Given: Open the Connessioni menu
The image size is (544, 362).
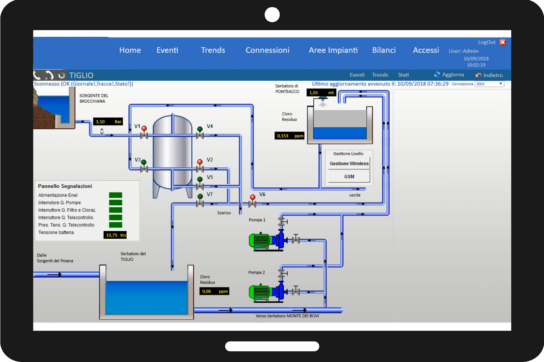Looking at the screenshot, I should tap(267, 50).
